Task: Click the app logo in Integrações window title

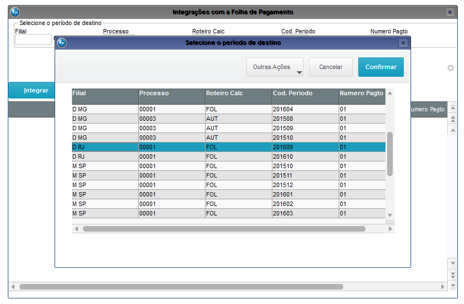Action: (15, 12)
